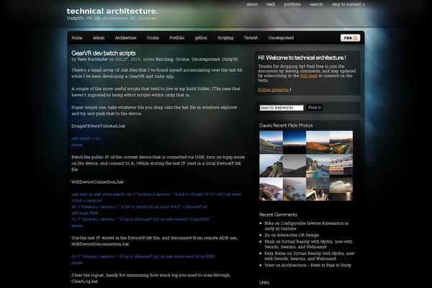
Task: Open the Admin menu item
Action: coord(99,37)
